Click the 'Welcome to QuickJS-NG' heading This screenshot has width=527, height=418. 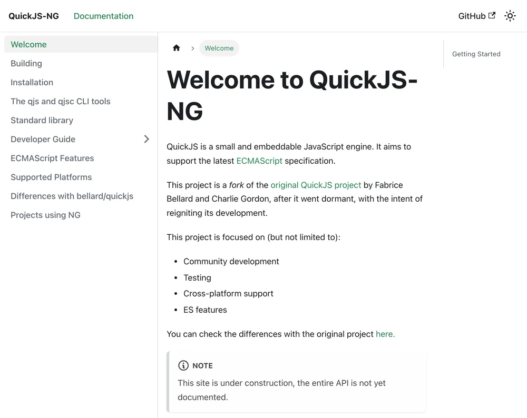292,95
